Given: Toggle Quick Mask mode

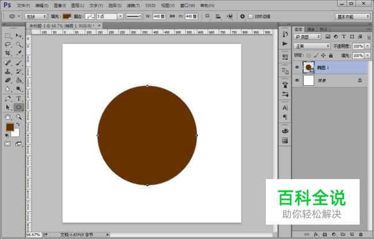Looking at the screenshot, I should click(7, 144).
